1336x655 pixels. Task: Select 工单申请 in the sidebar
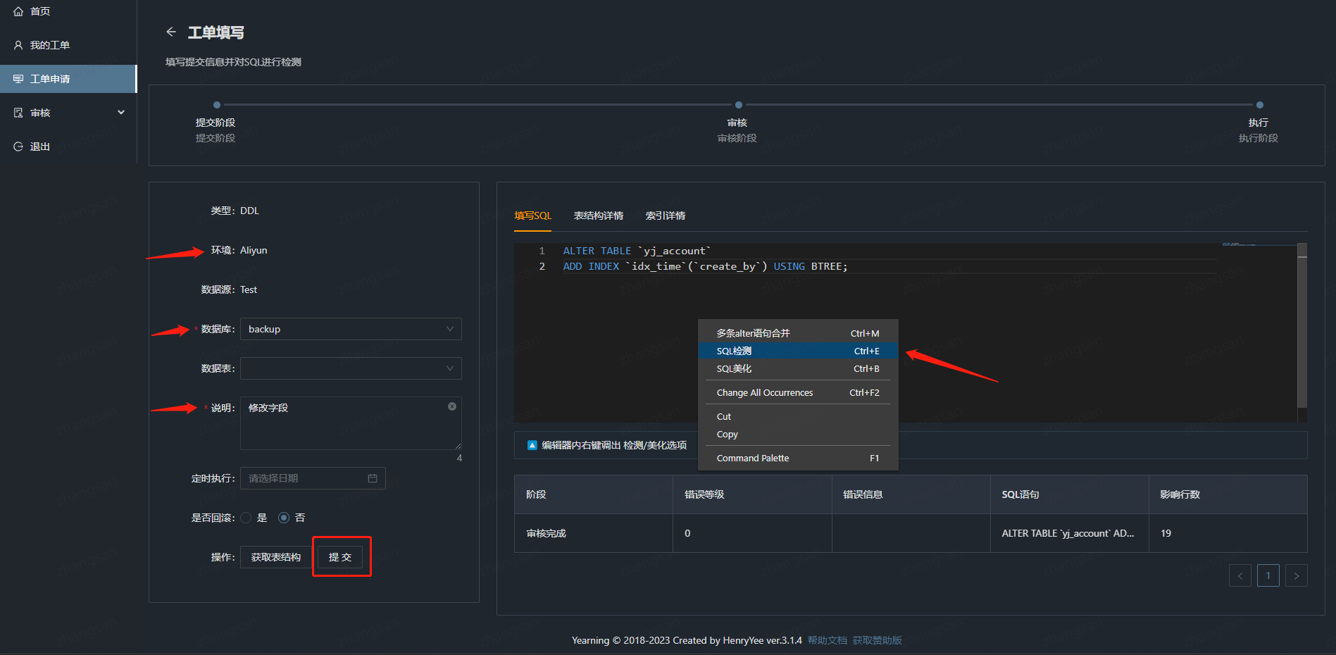[68, 79]
